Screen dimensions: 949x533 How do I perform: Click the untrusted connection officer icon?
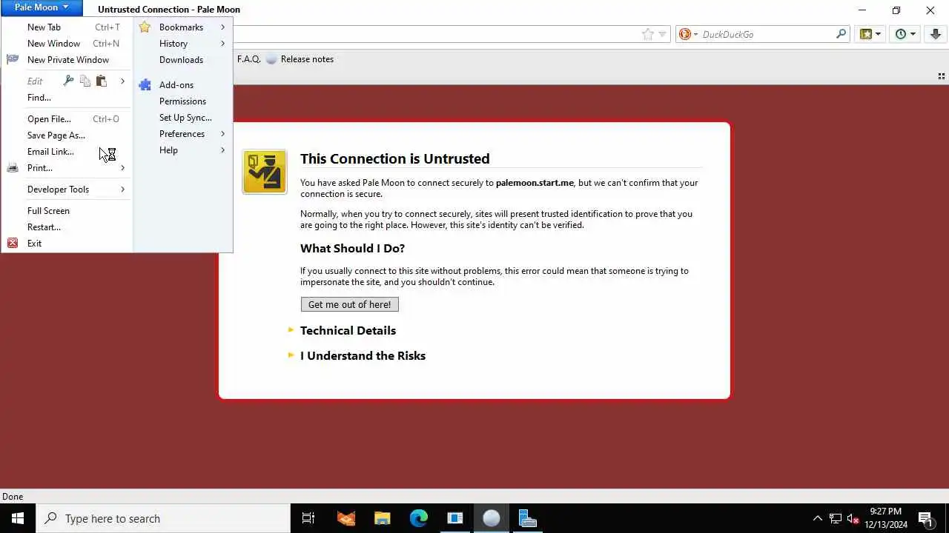click(265, 172)
